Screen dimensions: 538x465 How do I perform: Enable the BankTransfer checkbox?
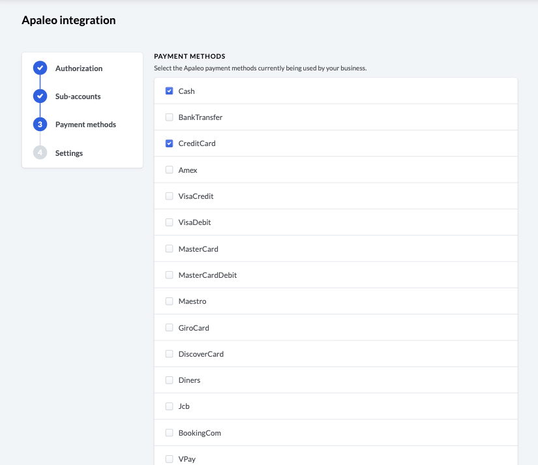click(170, 117)
